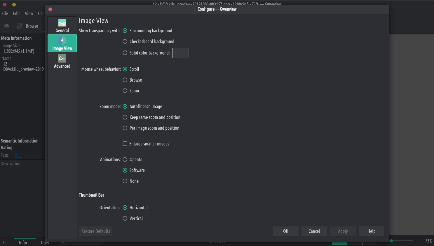Click the Edit tags link
This screenshot has width=434, height=246.
(x=18, y=155)
